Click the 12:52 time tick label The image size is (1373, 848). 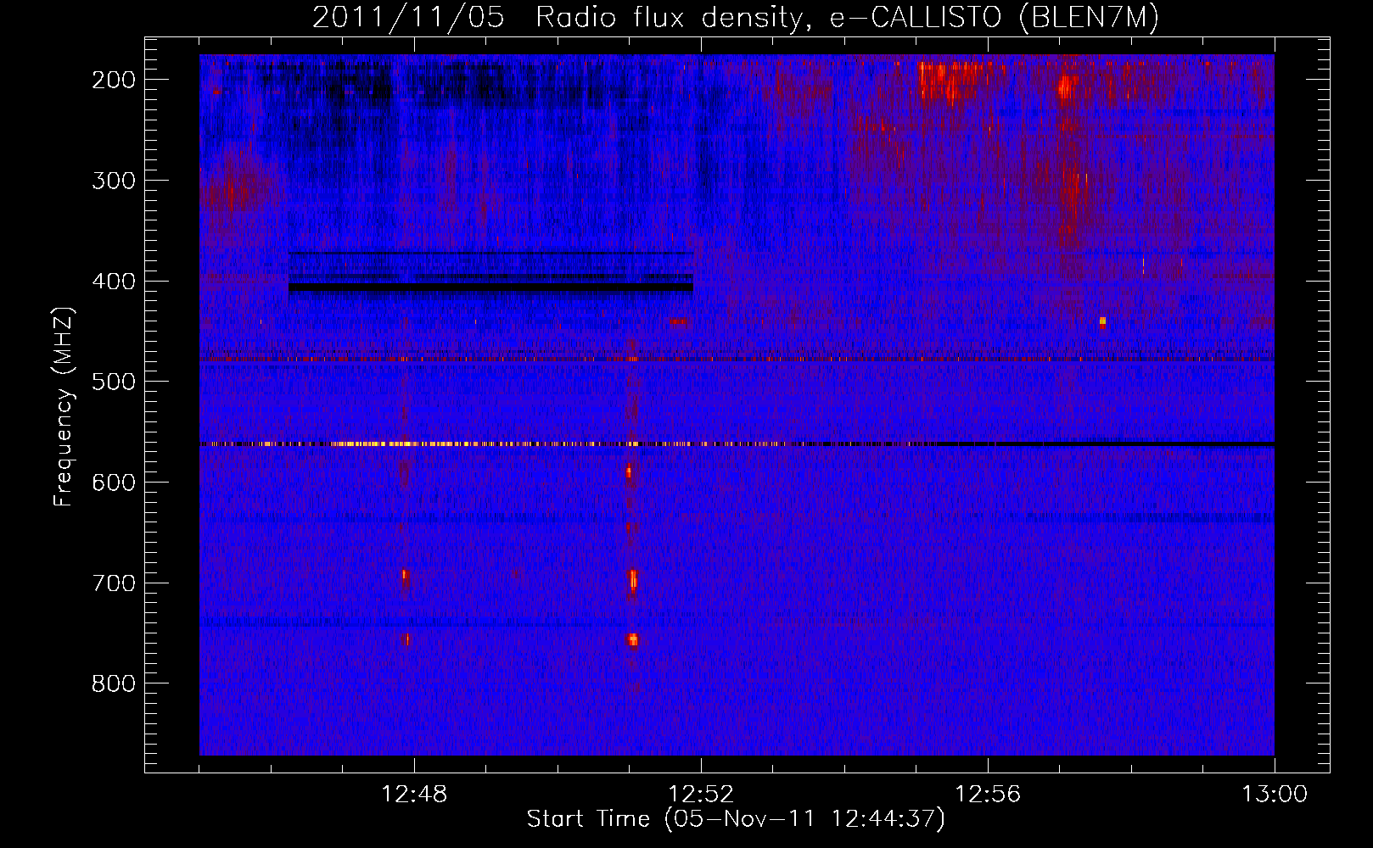[701, 795]
